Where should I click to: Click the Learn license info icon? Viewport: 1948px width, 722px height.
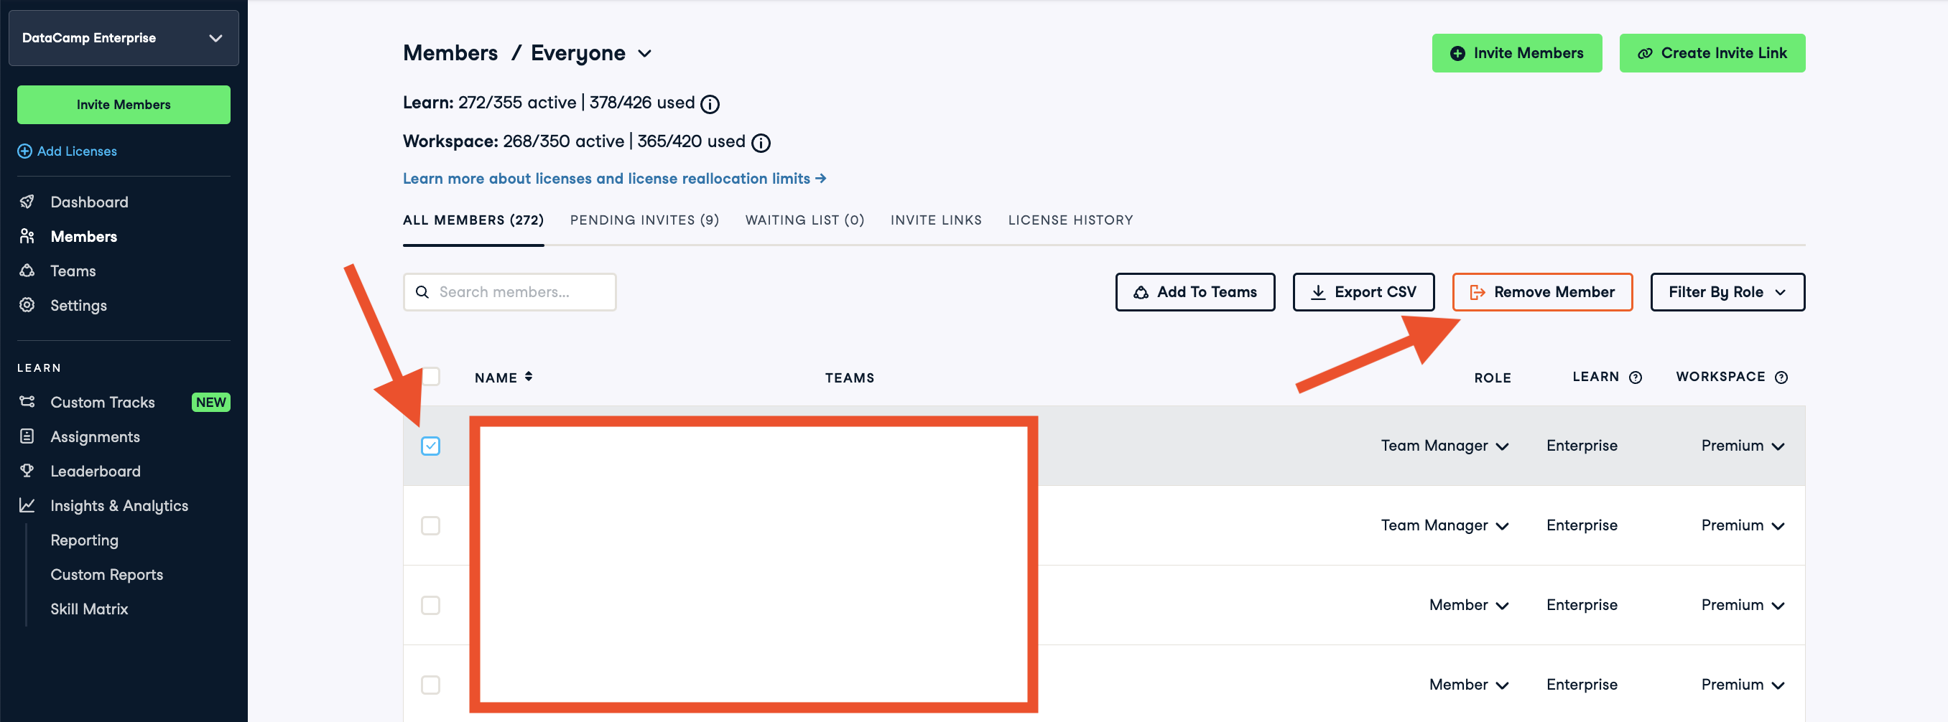tap(710, 104)
